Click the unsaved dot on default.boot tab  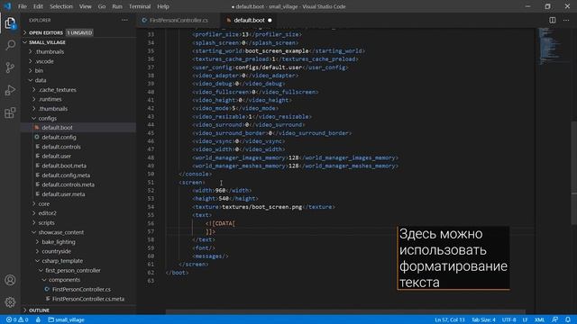coord(270,20)
